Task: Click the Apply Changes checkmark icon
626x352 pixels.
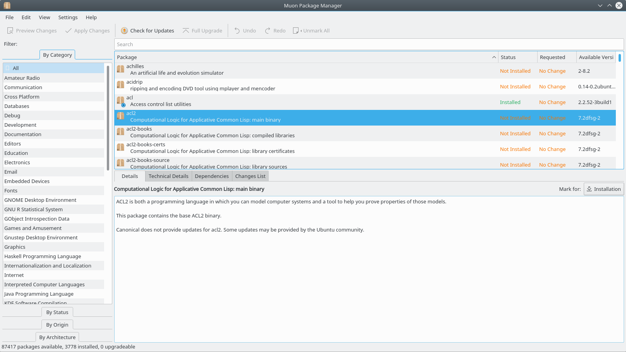Action: [68, 31]
